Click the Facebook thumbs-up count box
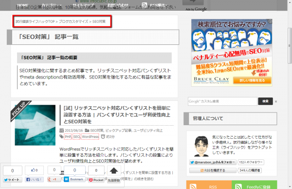292x189 pixels. (x=34, y=170)
